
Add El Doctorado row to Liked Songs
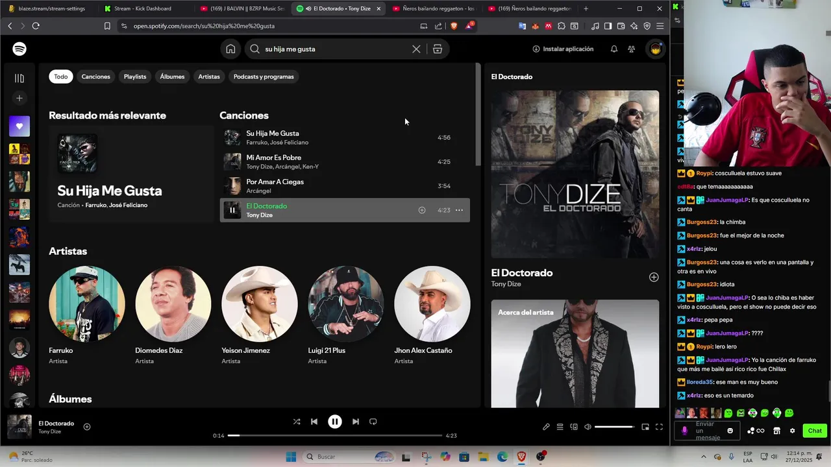tap(422, 210)
